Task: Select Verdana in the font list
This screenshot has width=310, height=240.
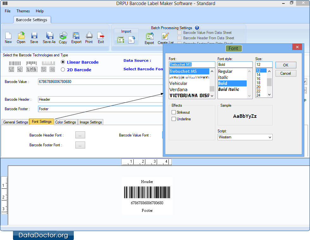Action: coord(189,90)
